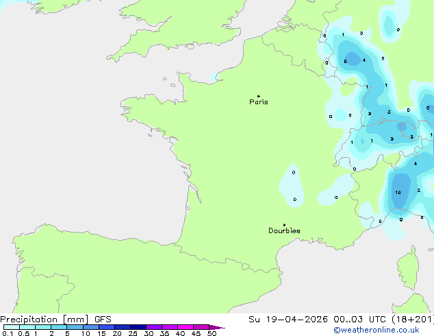
Task: Pick the 15–20 mm legend swatch
Action: (x=107, y=327)
